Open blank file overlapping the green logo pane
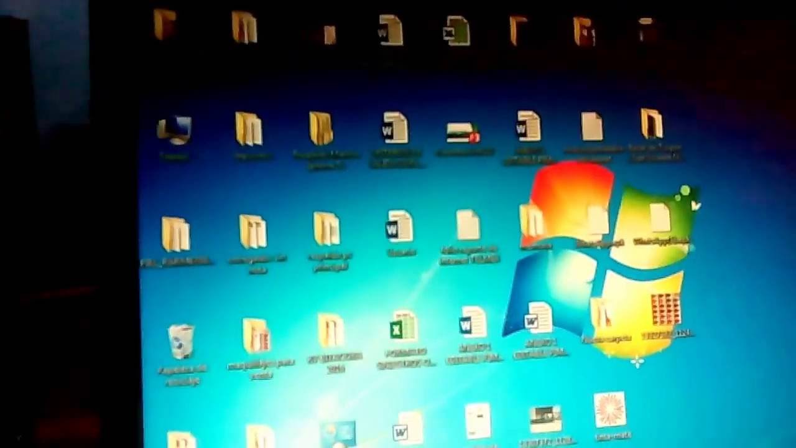 pos(660,218)
